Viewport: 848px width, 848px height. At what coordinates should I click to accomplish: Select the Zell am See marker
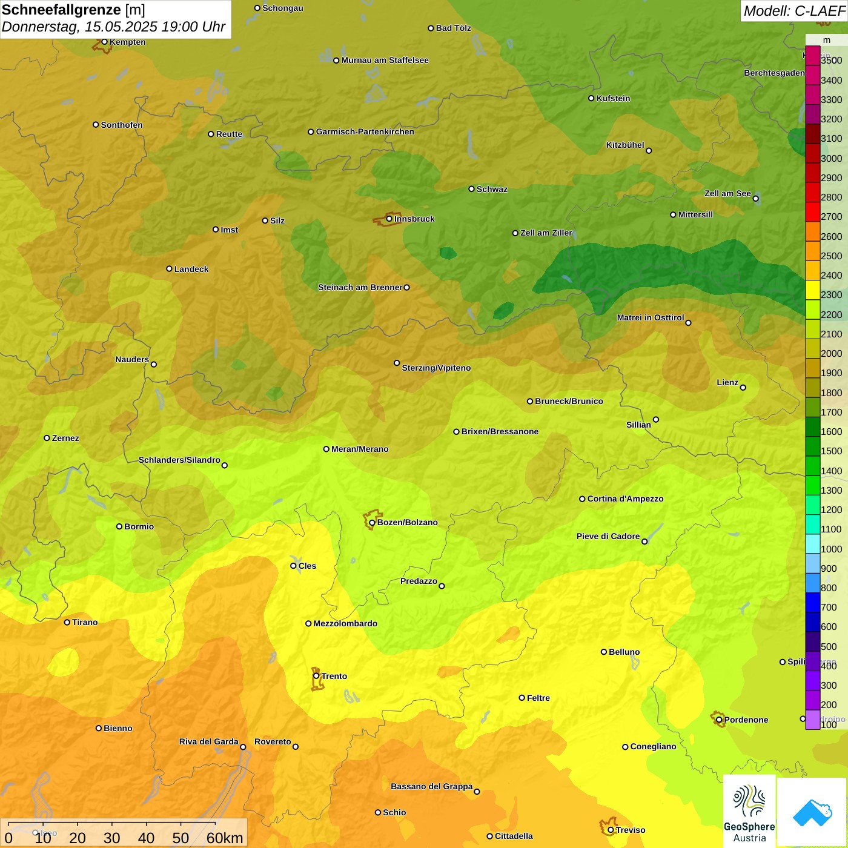pos(755,199)
